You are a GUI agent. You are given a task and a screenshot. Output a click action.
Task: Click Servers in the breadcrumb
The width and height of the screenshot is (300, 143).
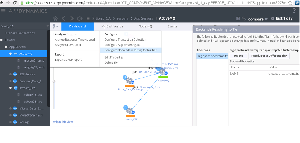coord(122,19)
